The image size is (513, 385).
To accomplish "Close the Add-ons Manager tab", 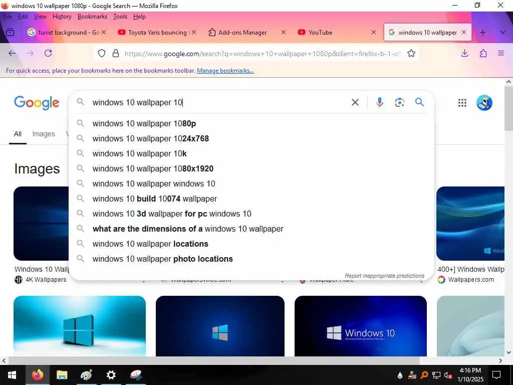I will coord(284,32).
